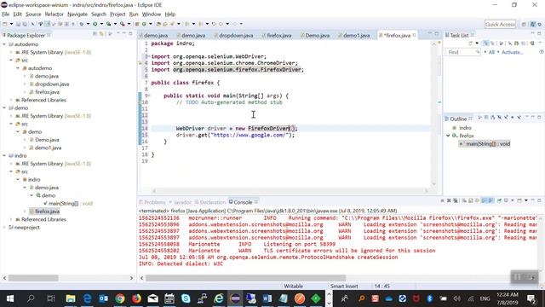Click the Debug (bug) toolbar icon
The height and width of the screenshot is (307, 545).
click(x=82, y=24)
